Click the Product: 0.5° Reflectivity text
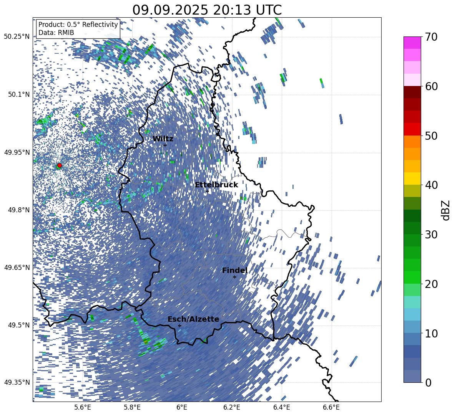The height and width of the screenshot is (415, 455). [x=78, y=25]
